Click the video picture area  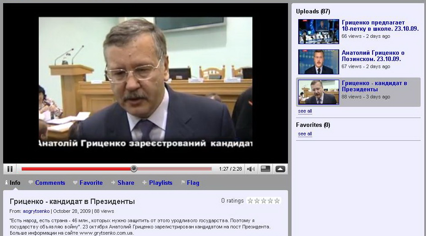146,82
